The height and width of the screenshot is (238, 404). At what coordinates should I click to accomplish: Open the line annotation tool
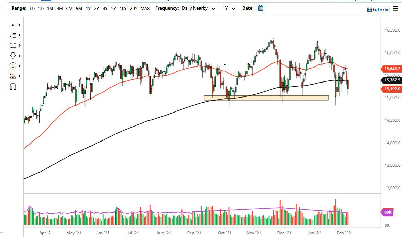(x=14, y=35)
